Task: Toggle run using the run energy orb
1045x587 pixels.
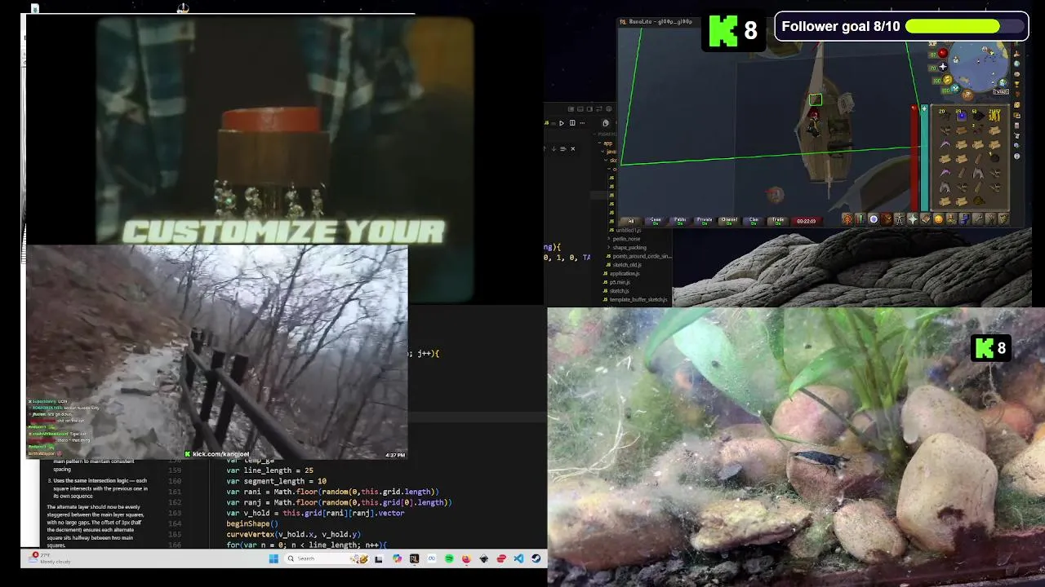Action: [x=948, y=80]
